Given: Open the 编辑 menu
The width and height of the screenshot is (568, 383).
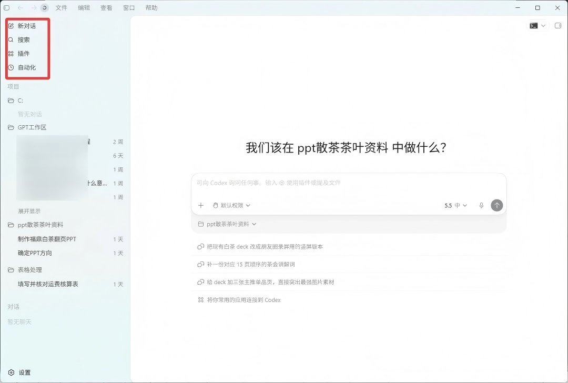Looking at the screenshot, I should pyautogui.click(x=84, y=7).
